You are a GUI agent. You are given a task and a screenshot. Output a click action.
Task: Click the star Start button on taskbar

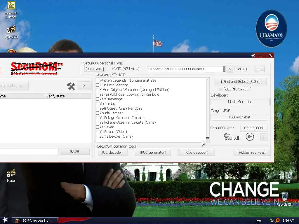point(5,220)
